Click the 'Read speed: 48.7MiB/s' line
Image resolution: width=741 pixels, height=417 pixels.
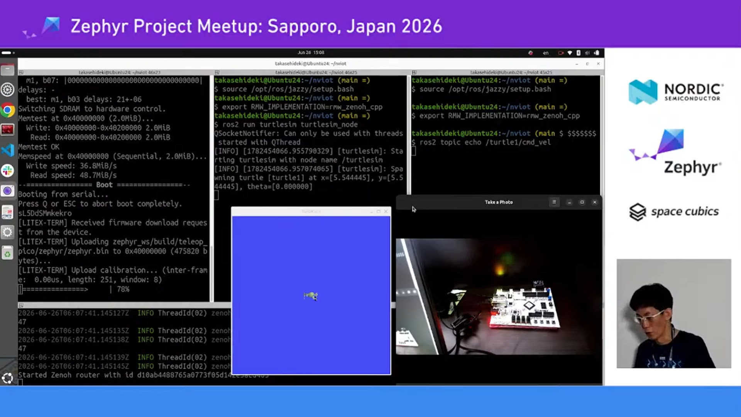73,175
